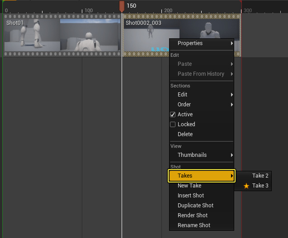Select Take 2 from Takes submenu
The width and height of the screenshot is (288, 238).
(x=253, y=176)
